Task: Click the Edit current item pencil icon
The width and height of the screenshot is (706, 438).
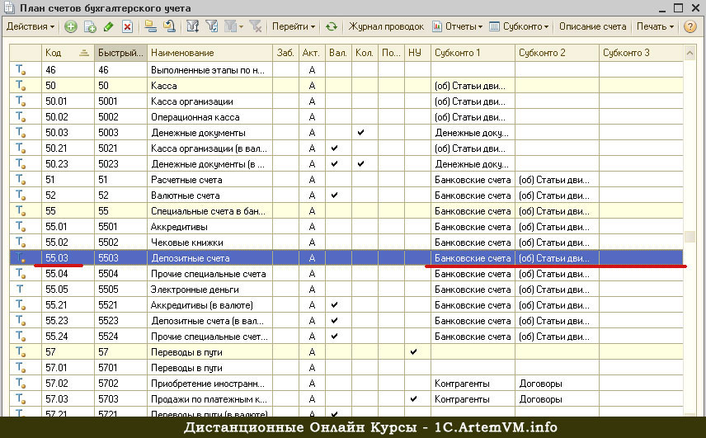Action: click(108, 26)
